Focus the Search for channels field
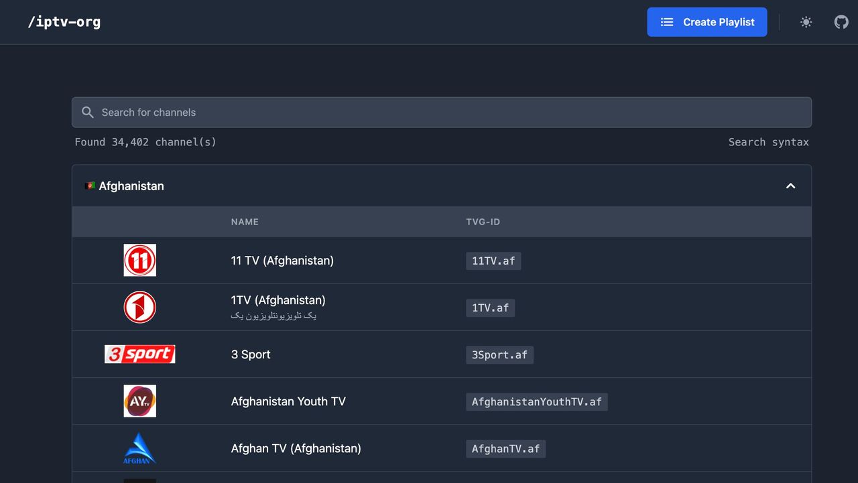The height and width of the screenshot is (483, 858). tap(442, 113)
